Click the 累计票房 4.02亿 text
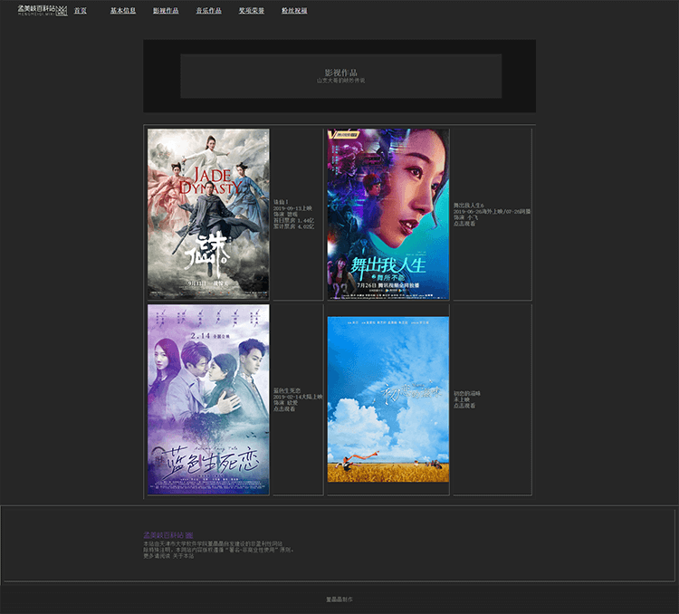Screen dimensions: 679x614 coord(293,226)
